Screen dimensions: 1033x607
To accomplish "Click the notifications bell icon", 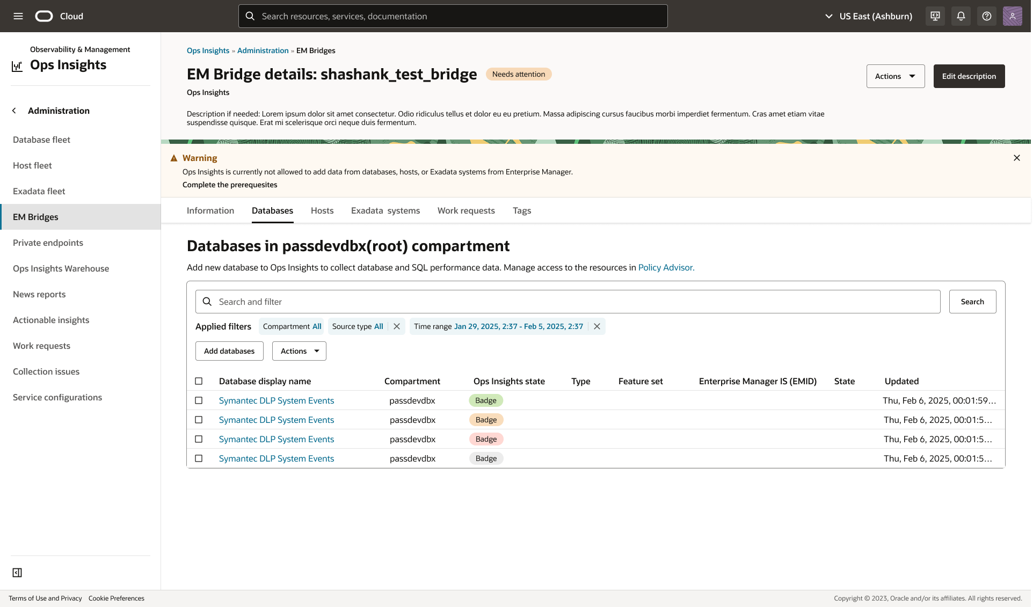I will pyautogui.click(x=961, y=16).
